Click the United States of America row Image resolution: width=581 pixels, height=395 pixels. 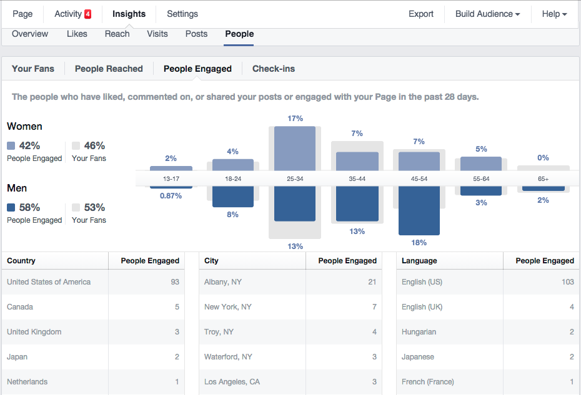49,281
